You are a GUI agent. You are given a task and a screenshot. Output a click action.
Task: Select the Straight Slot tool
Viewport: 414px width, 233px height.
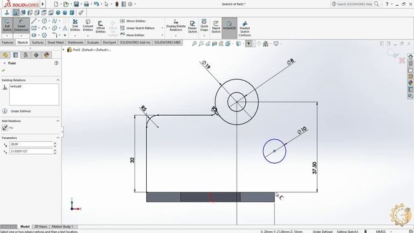pyautogui.click(x=34, y=35)
